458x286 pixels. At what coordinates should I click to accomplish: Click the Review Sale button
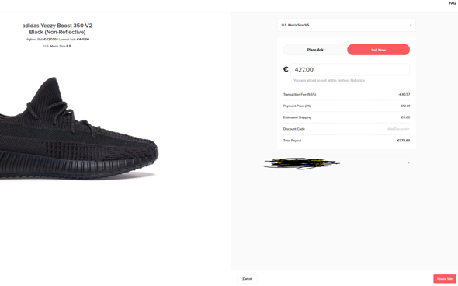(445, 279)
